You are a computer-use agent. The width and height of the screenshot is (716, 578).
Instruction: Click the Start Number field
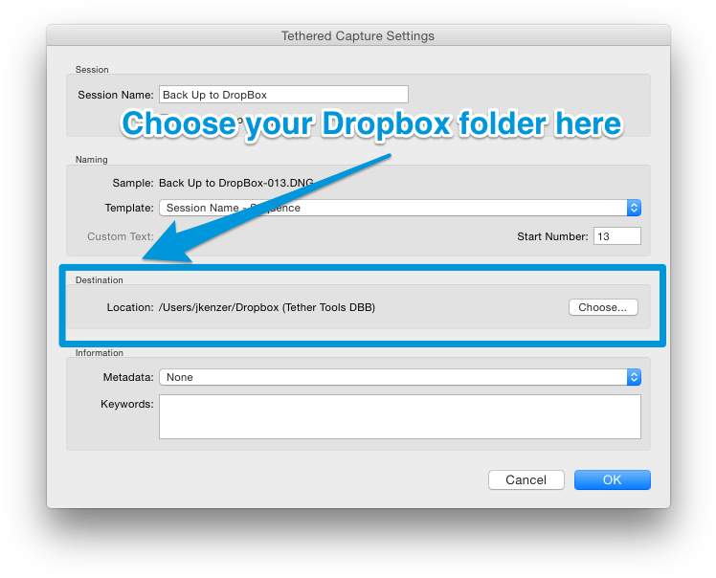616,236
